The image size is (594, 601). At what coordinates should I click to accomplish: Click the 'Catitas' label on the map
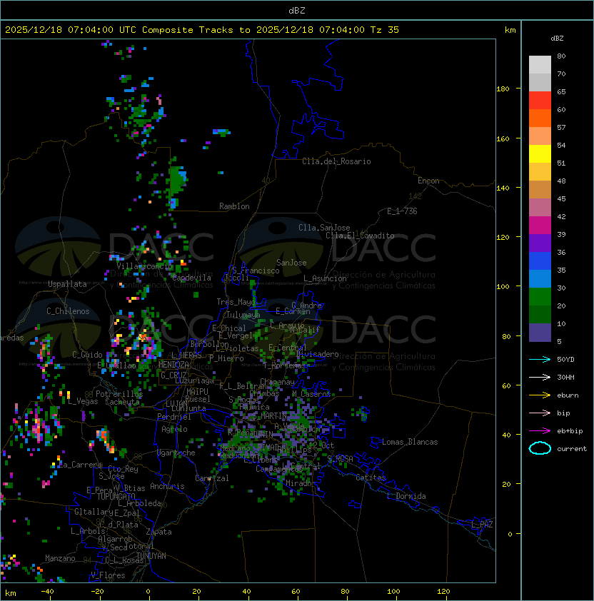coord(371,478)
